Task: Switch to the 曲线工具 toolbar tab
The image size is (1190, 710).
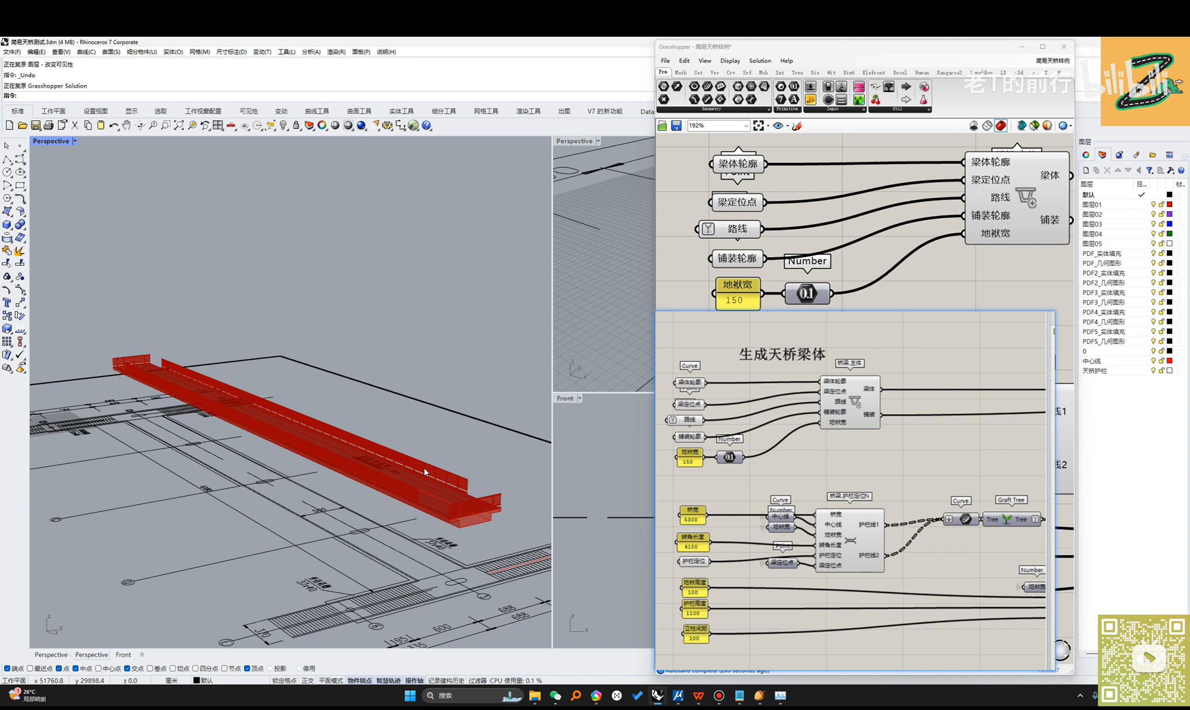Action: point(317,111)
